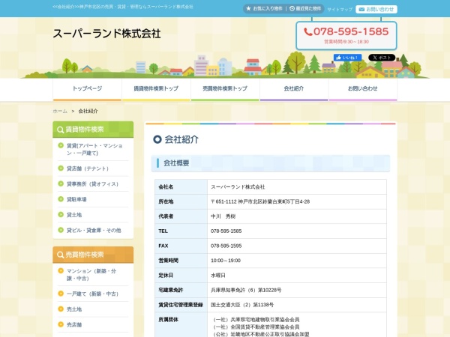Click green bullet icon beside 貸駐車場

61,199
